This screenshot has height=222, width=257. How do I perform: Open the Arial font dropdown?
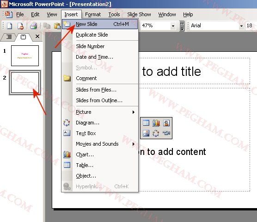241,26
